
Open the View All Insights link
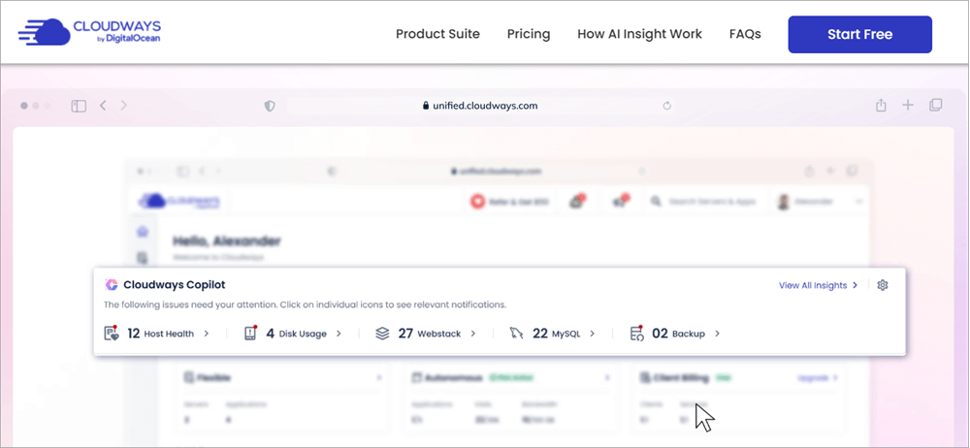tap(818, 285)
